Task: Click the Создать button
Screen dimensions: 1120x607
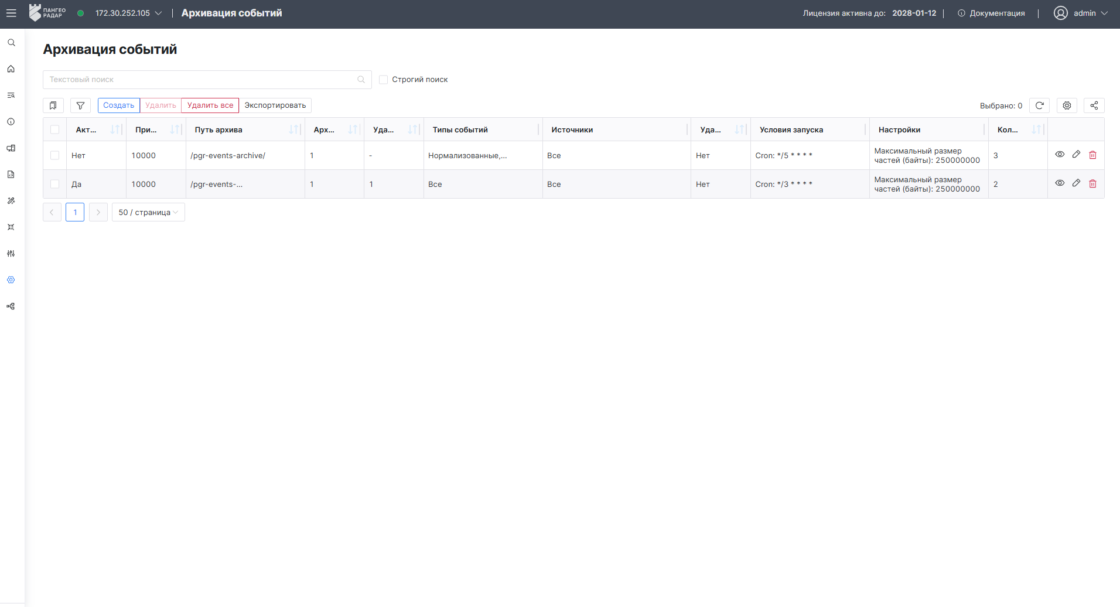Action: coord(119,105)
